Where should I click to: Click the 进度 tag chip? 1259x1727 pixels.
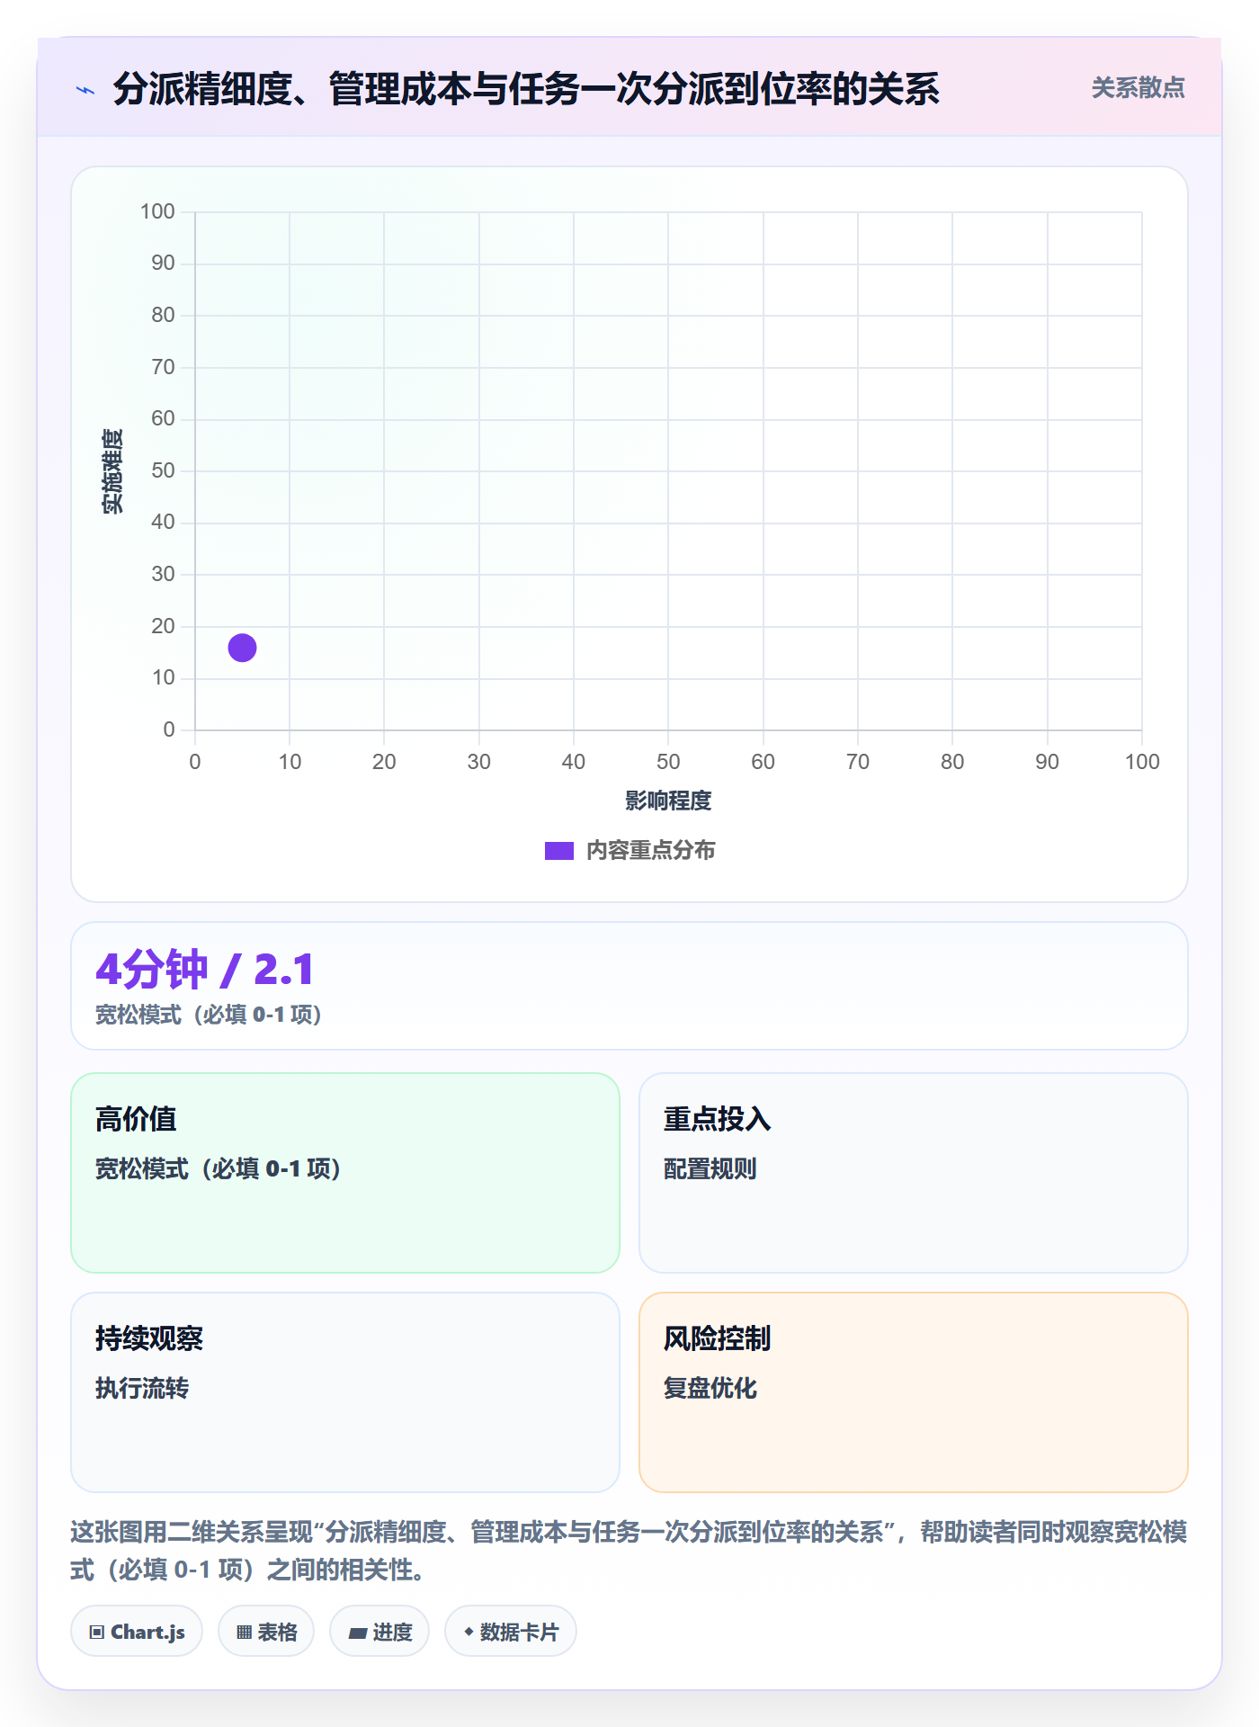click(x=379, y=1631)
